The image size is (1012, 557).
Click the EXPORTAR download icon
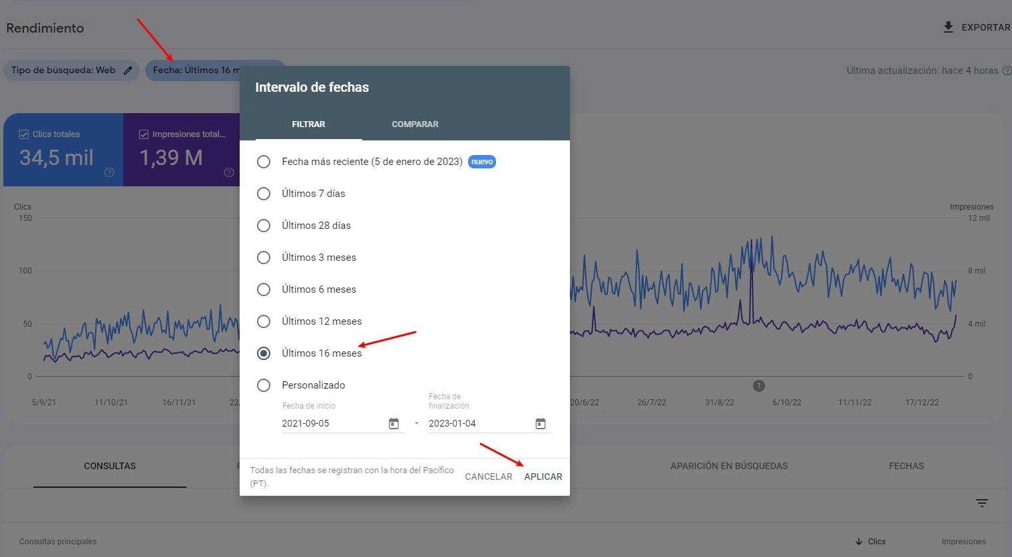947,27
